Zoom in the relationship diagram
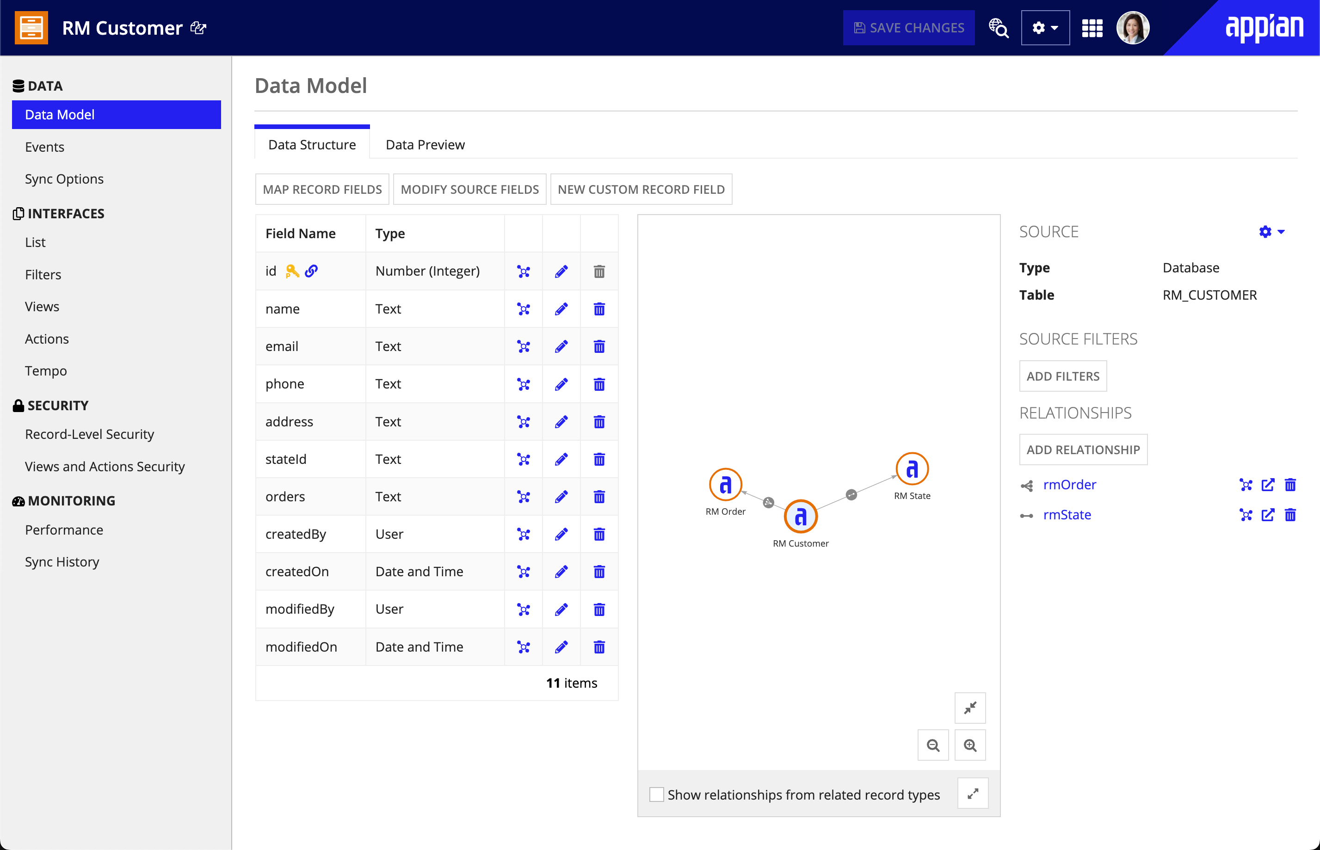This screenshot has width=1320, height=850. tap(970, 745)
